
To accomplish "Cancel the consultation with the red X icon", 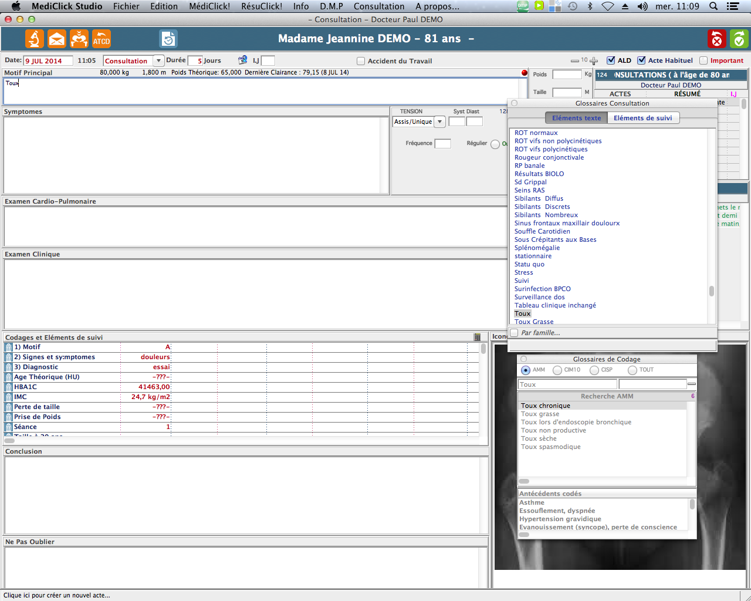I will tap(716, 39).
